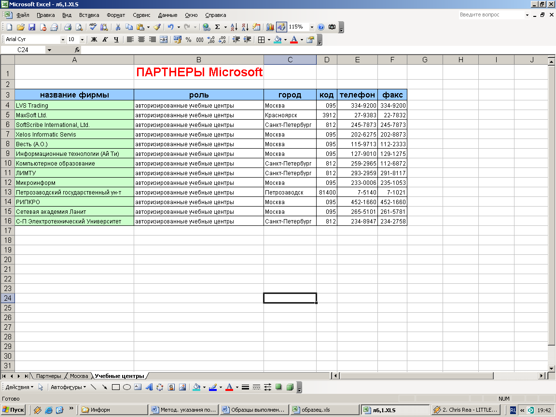Select column B header
556x417 pixels.
pyautogui.click(x=198, y=59)
